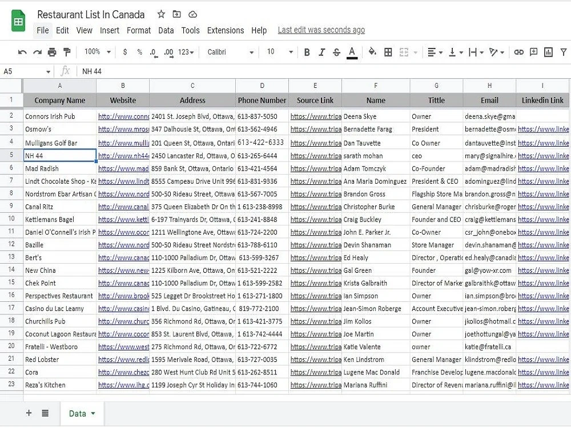Image resolution: width=571 pixels, height=428 pixels.
Task: Select the Data sheet tab
Action: pyautogui.click(x=82, y=413)
